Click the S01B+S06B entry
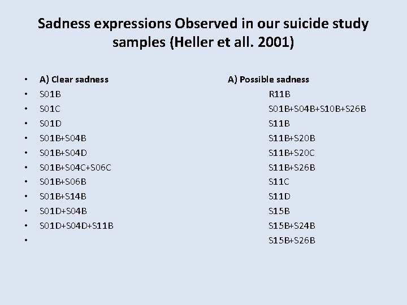The image size is (407, 305). pyautogui.click(x=63, y=181)
